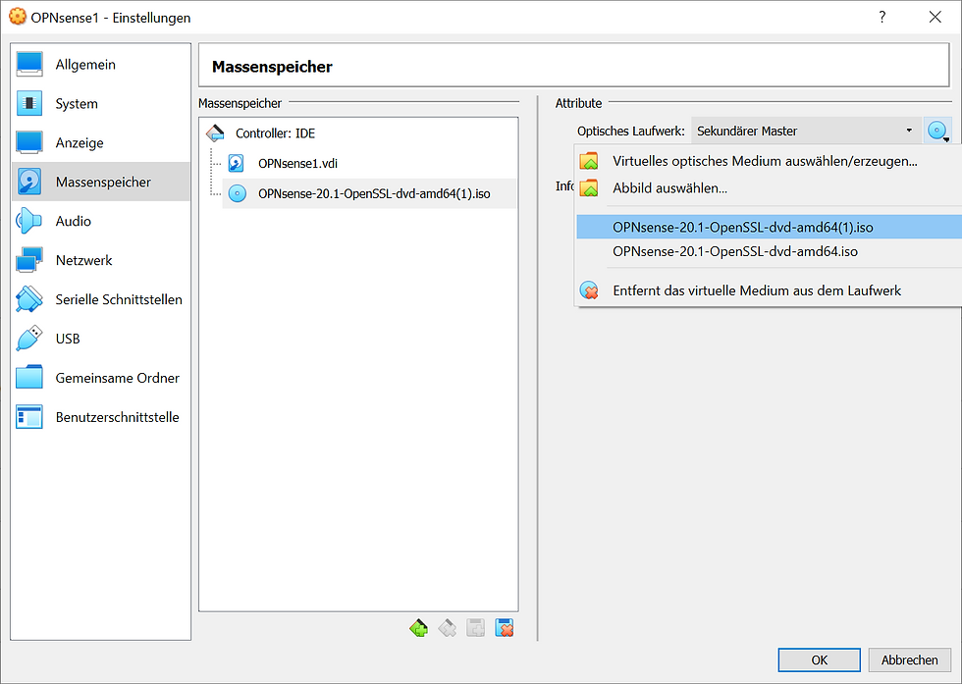
Task: Open Gemeinsame Ordner settings
Action: click(x=100, y=378)
